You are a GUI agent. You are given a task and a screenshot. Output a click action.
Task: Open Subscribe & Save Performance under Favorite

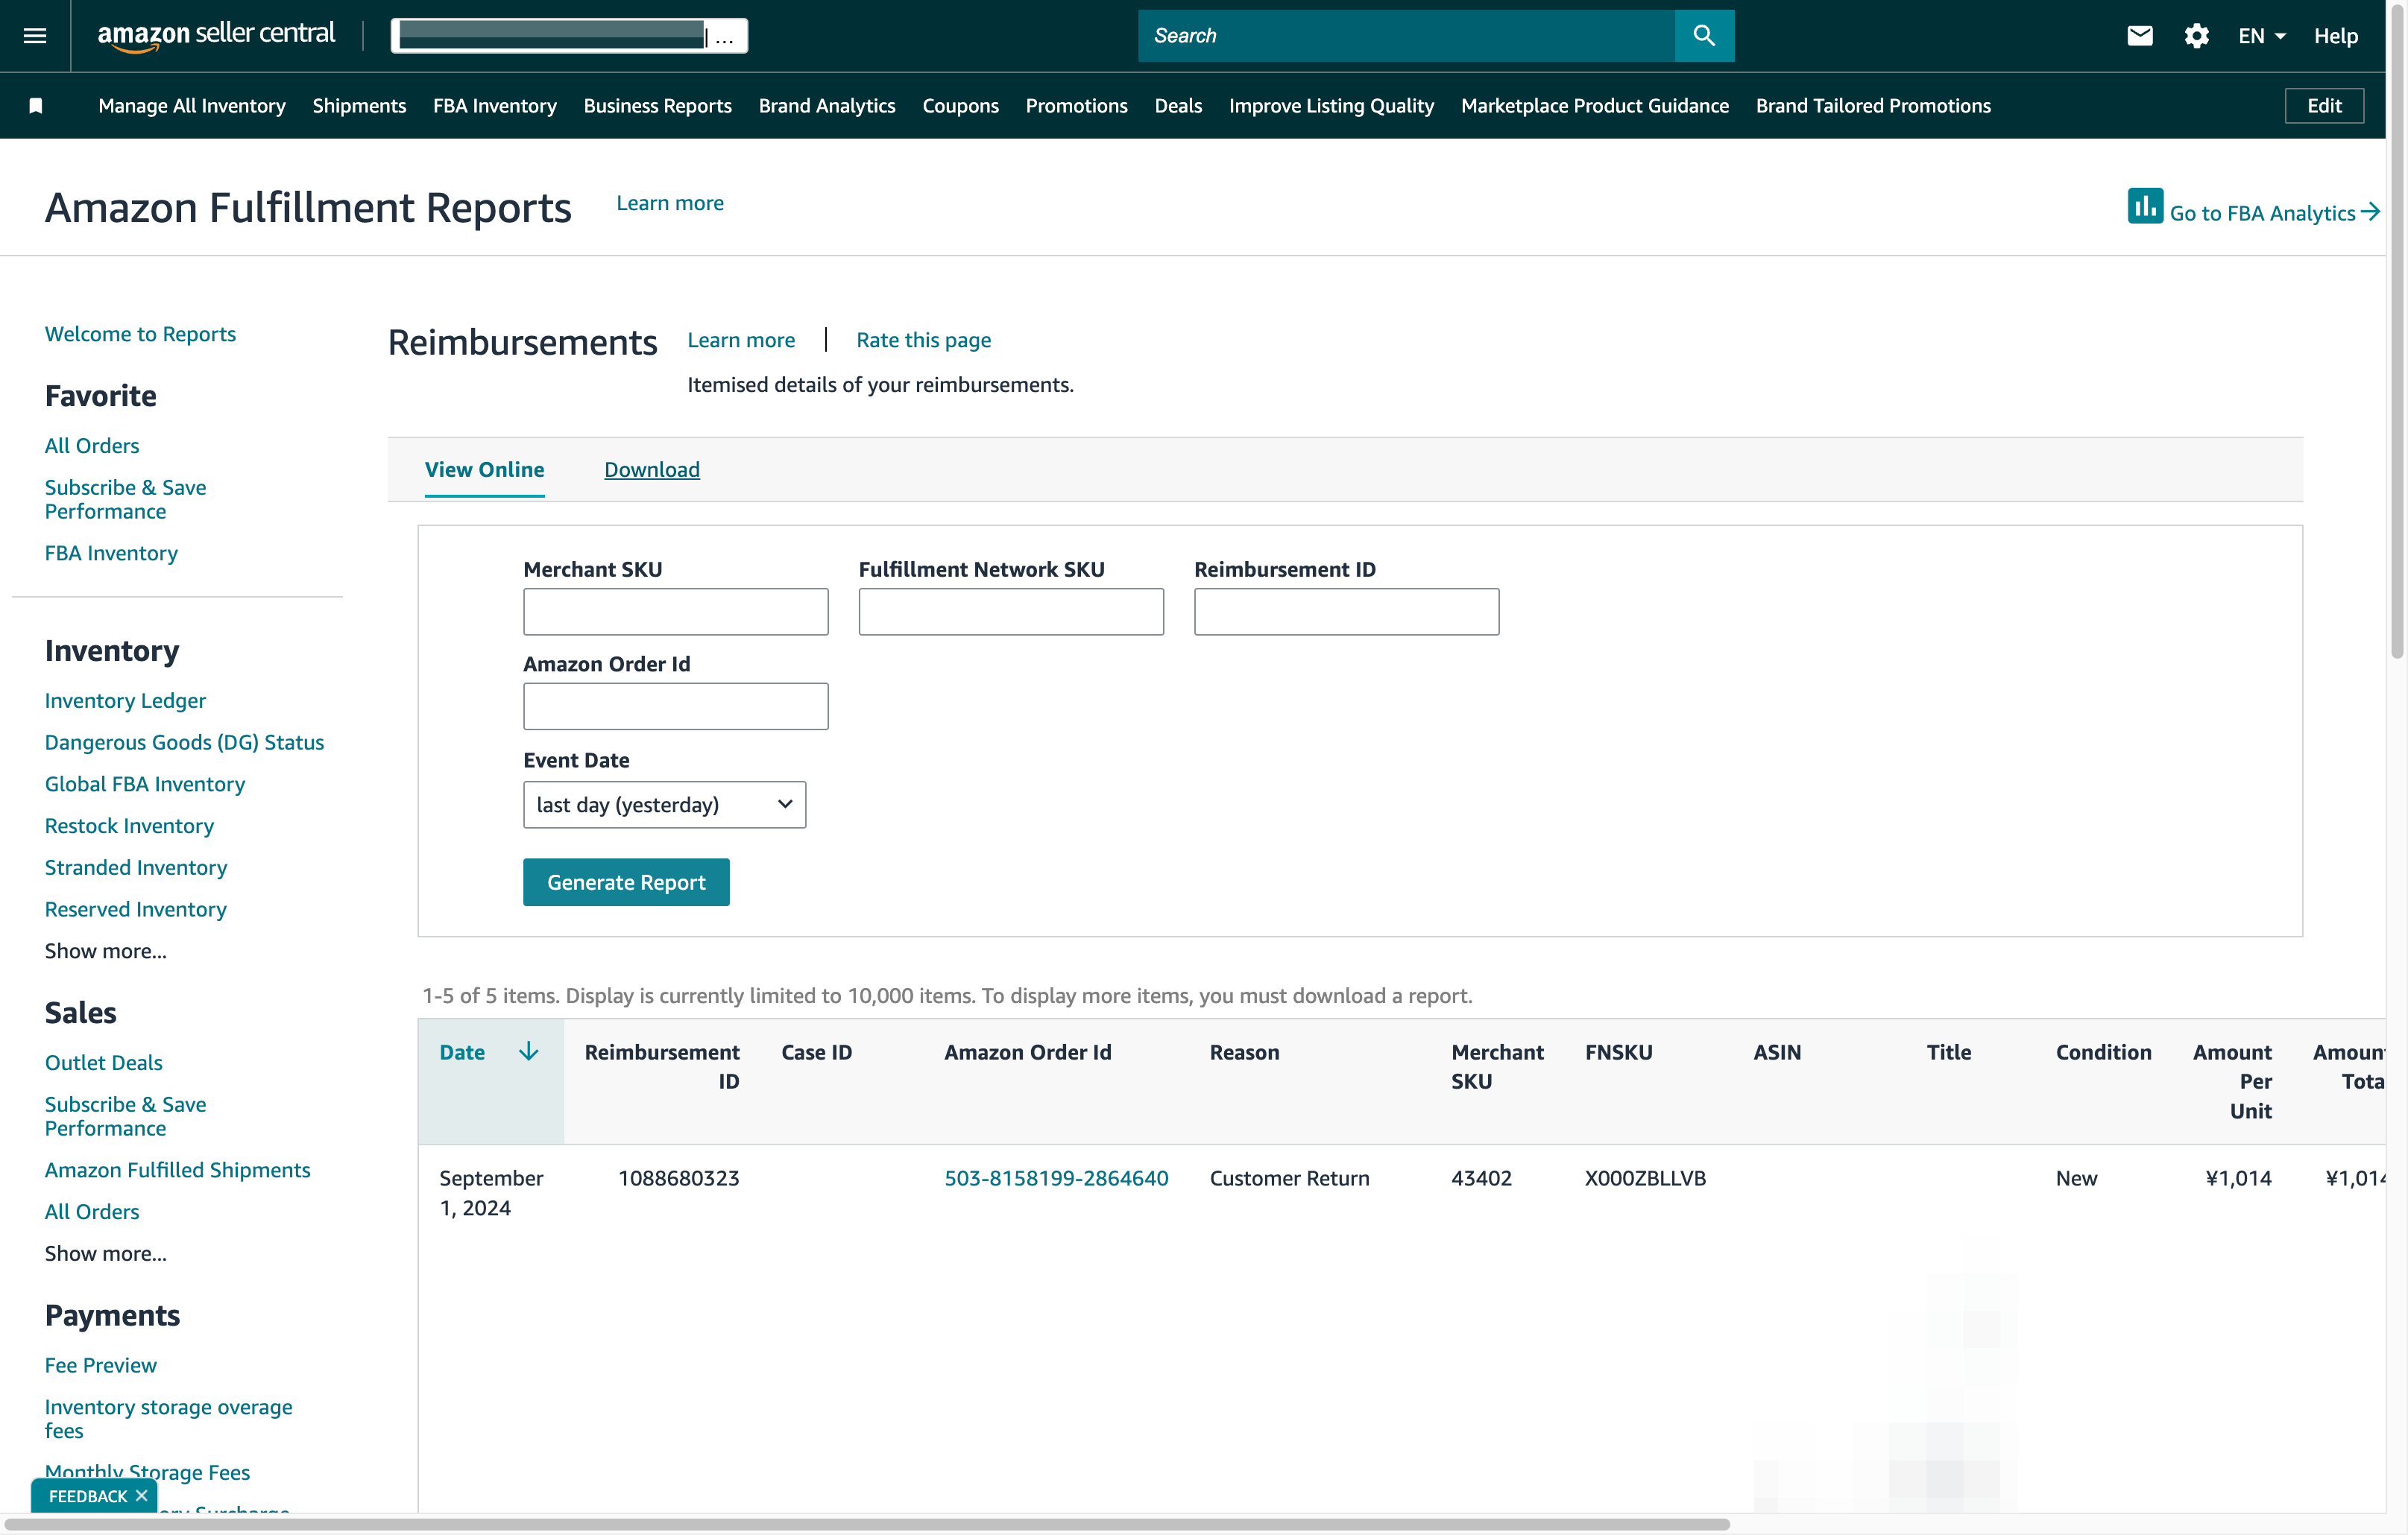coord(126,500)
